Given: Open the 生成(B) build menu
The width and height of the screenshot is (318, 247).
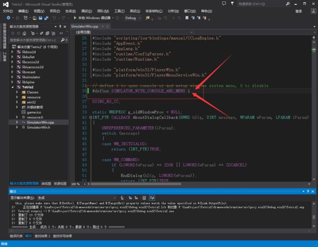Looking at the screenshot, I should tap(70, 11).
